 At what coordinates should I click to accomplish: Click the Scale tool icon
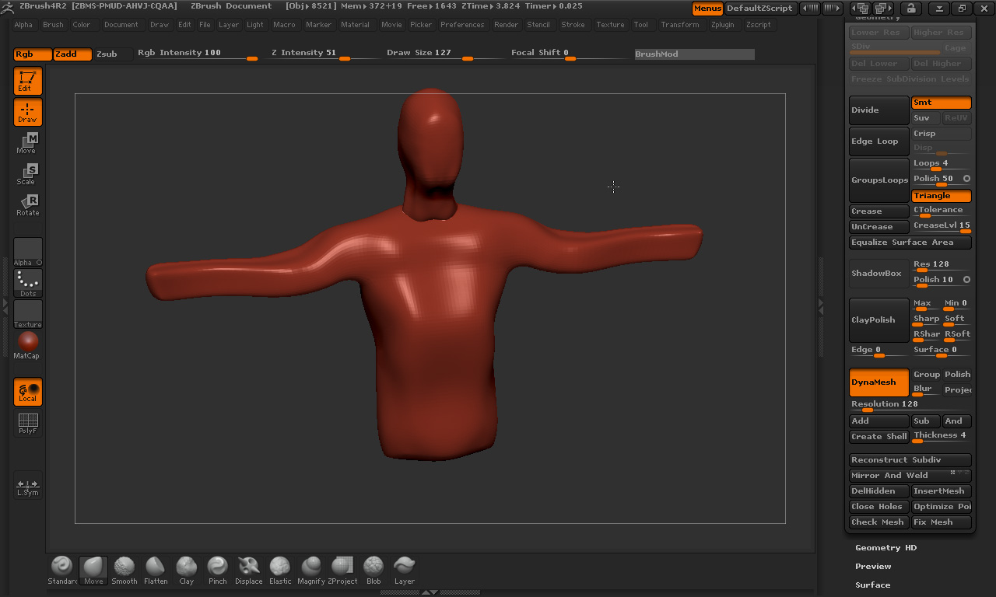pyautogui.click(x=28, y=174)
